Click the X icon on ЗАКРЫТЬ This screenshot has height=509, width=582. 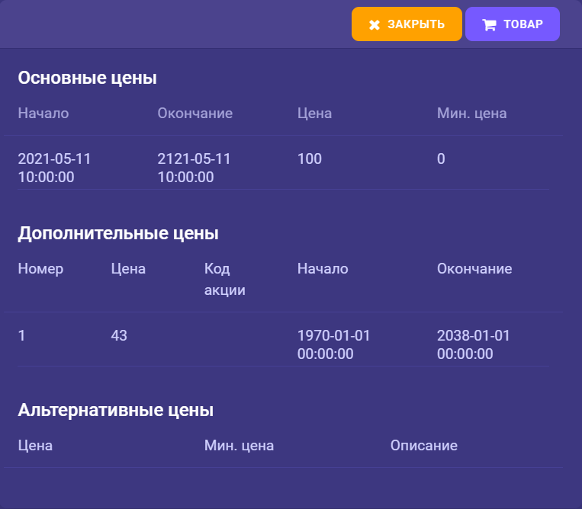[x=374, y=25]
